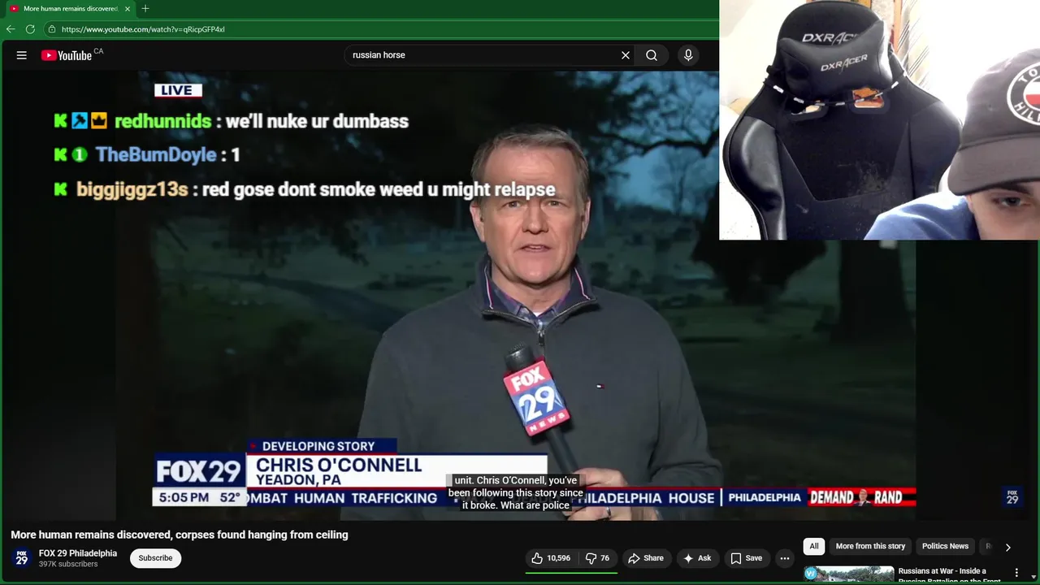Click username 'redhunnids' in chat overlay
Screen dimensions: 1040x585
[162, 121]
